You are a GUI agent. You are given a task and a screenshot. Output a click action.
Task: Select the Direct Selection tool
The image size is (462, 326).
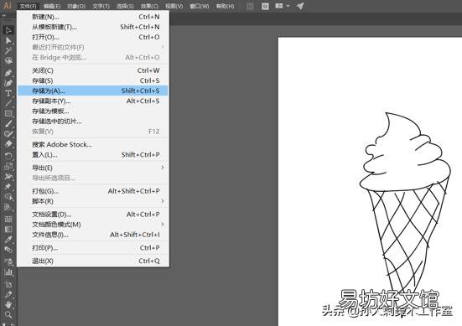click(8, 40)
